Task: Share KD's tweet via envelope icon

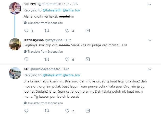Action: tap(88, 111)
